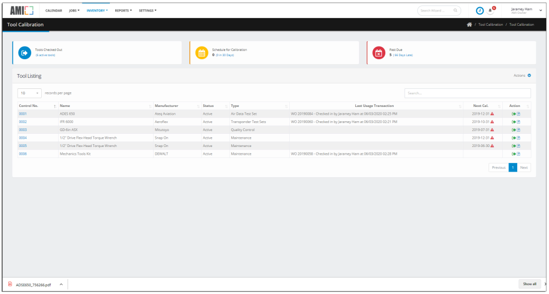The image size is (549, 294).
Task: Expand the Jaramey Ham user menu
Action: click(x=526, y=10)
